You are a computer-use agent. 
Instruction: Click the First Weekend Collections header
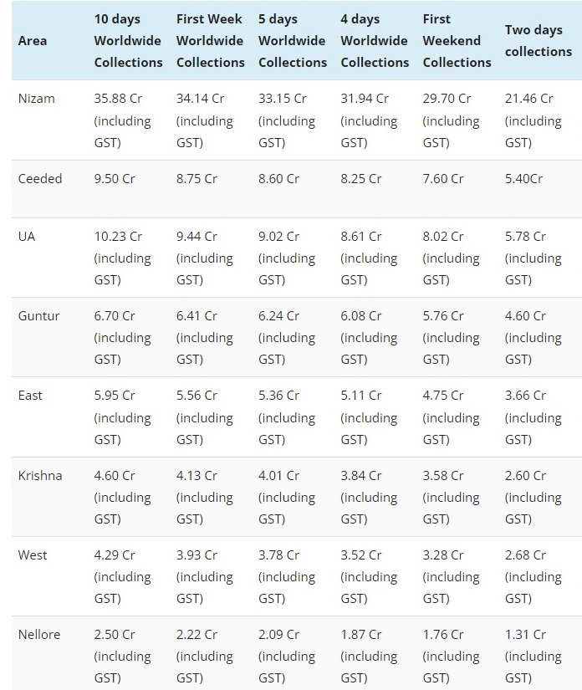(x=457, y=40)
